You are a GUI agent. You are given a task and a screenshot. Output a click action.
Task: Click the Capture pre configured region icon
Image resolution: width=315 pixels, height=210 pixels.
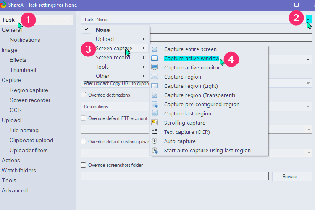click(155, 104)
